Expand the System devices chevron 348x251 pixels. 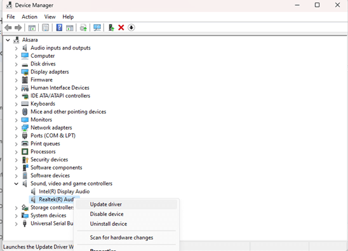click(16, 216)
